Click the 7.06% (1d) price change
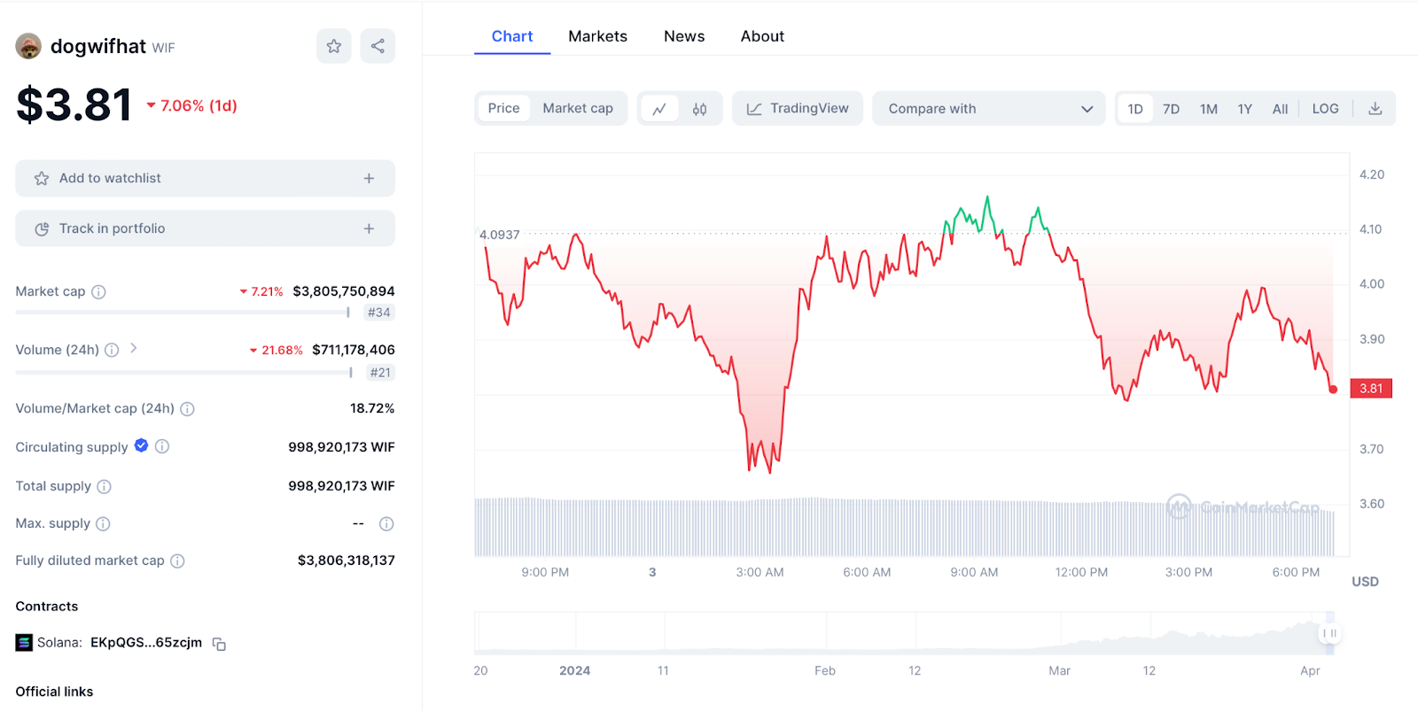 pos(191,106)
